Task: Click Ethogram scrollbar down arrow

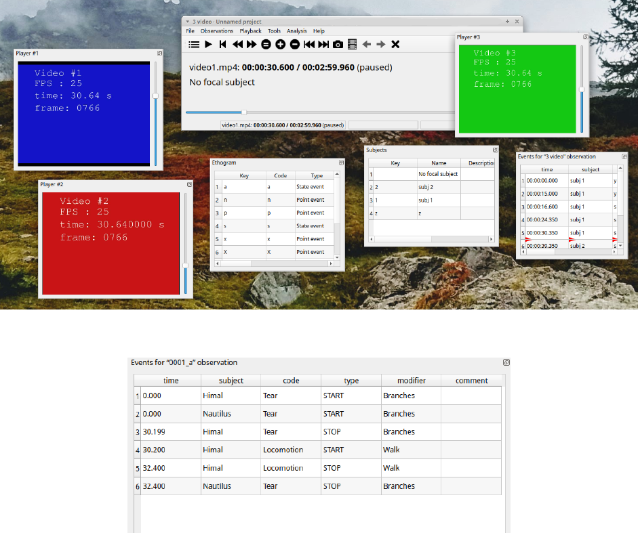Action: pos(337,257)
